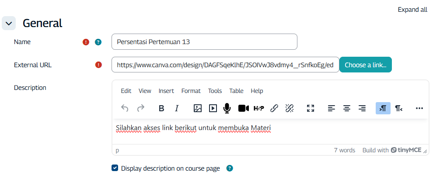Collapse the General section
This screenshot has width=433, height=175.
[9, 24]
